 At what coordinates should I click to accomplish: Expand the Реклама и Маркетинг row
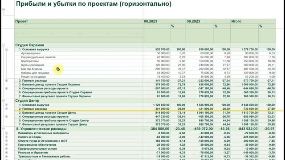7,152
